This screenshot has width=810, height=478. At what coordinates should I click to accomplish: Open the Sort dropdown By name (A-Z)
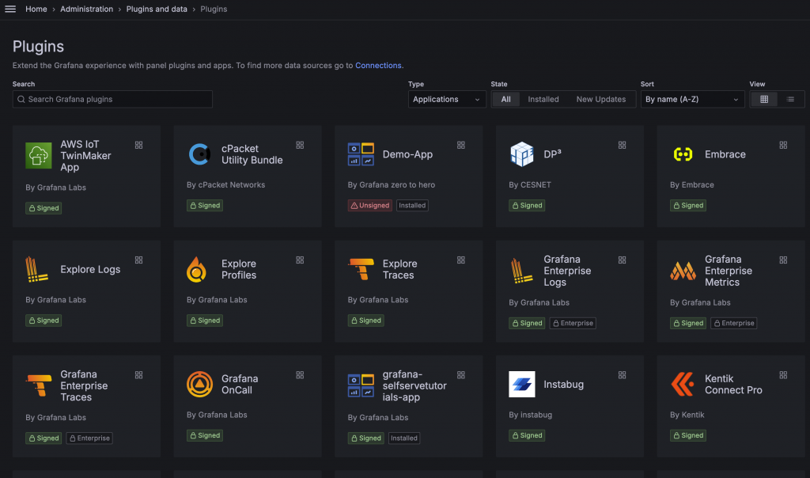coord(692,99)
